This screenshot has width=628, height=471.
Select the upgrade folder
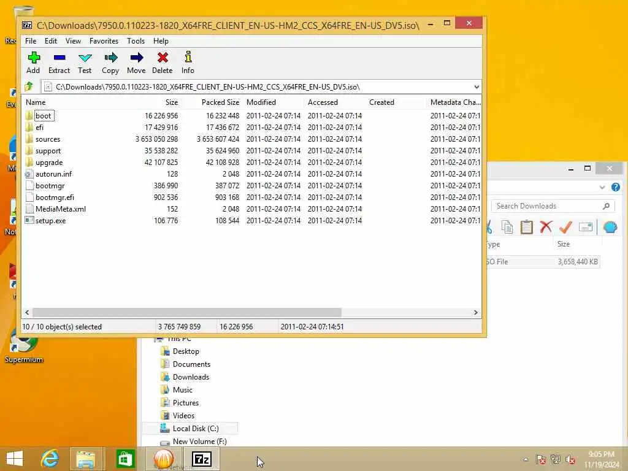(x=49, y=162)
